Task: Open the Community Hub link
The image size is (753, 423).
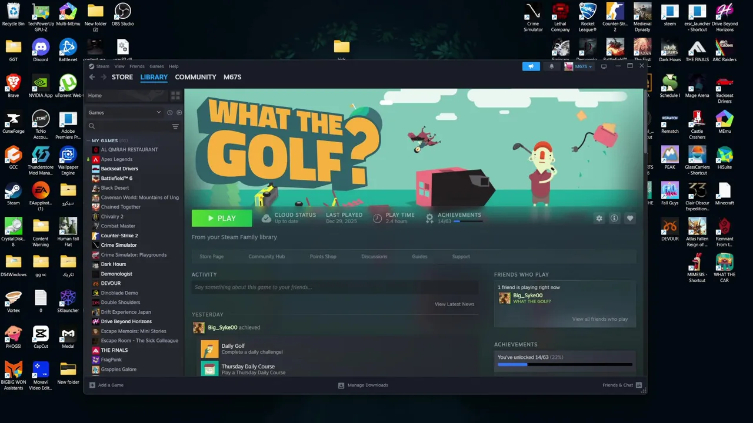Action: point(266,257)
